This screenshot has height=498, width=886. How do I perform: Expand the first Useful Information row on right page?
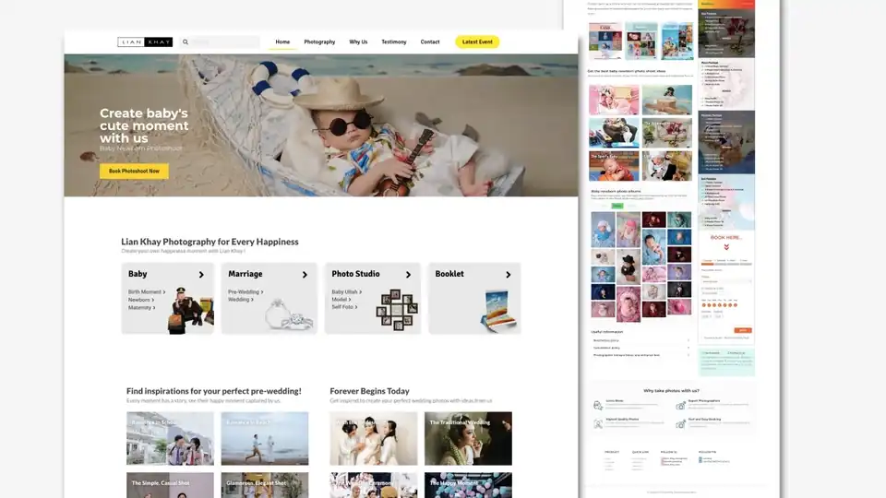(641, 340)
